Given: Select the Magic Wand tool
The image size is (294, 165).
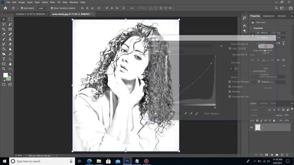Looking at the screenshot, I should click(x=10, y=24).
